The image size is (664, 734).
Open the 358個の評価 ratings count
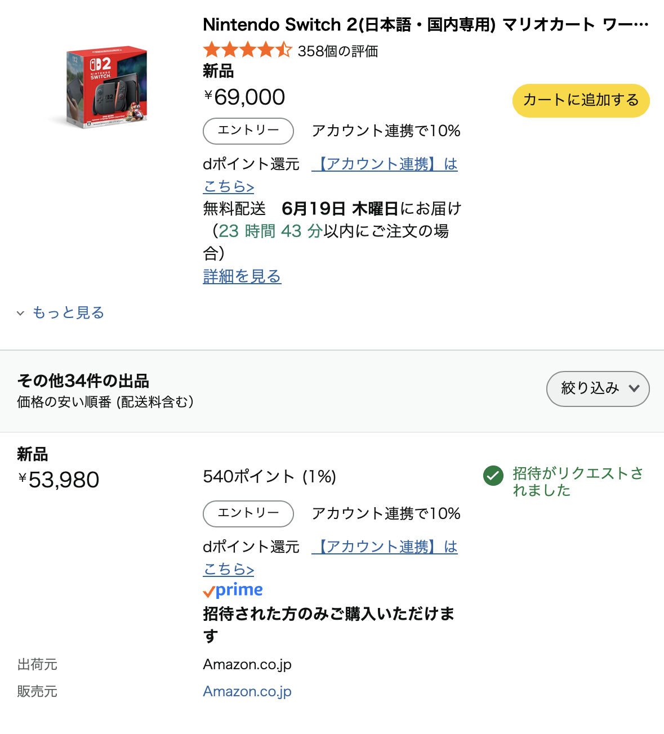(337, 51)
